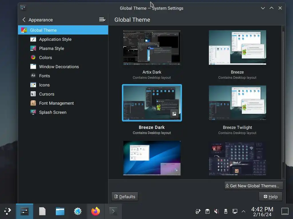Open Application Style settings
The image size is (293, 219).
point(63,39)
